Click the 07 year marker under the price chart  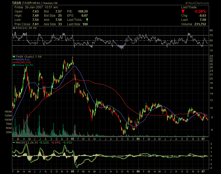tap(203, 139)
